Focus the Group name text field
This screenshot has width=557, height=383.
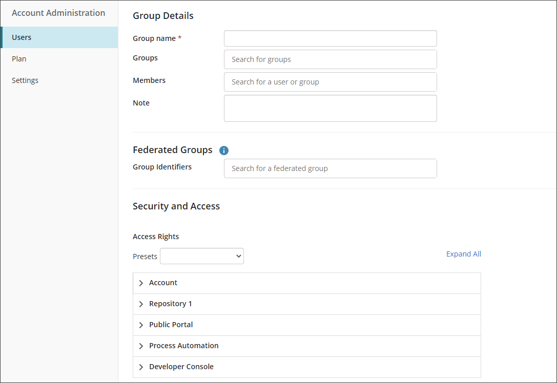(330, 38)
